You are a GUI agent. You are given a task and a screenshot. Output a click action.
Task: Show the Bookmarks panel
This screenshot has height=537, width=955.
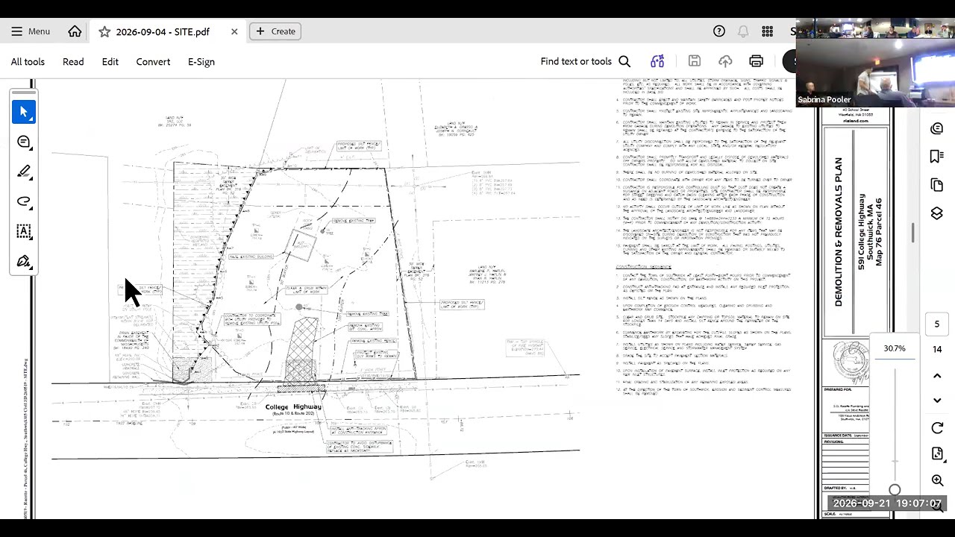[x=937, y=157]
